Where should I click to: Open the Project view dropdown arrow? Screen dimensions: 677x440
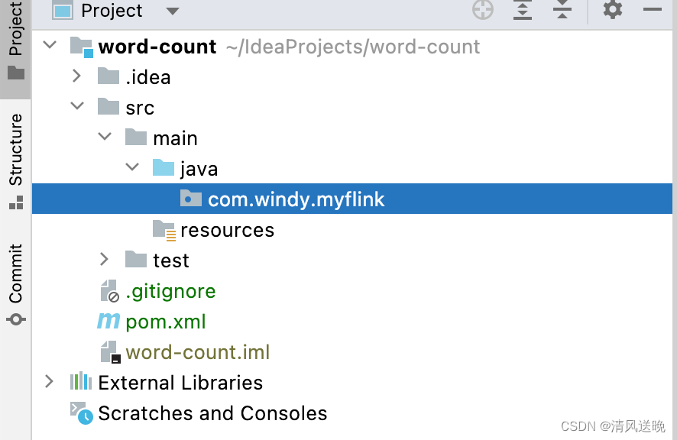click(x=172, y=11)
